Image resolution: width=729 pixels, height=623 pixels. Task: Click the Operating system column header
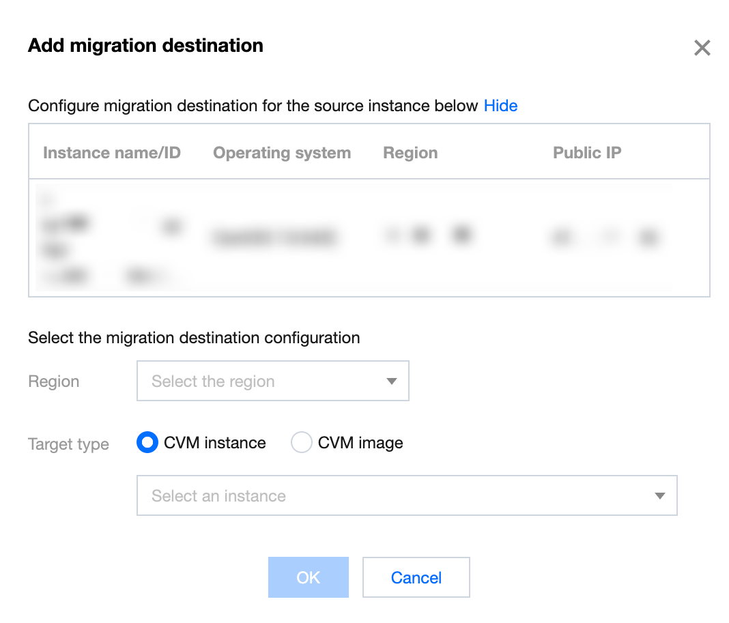282,153
